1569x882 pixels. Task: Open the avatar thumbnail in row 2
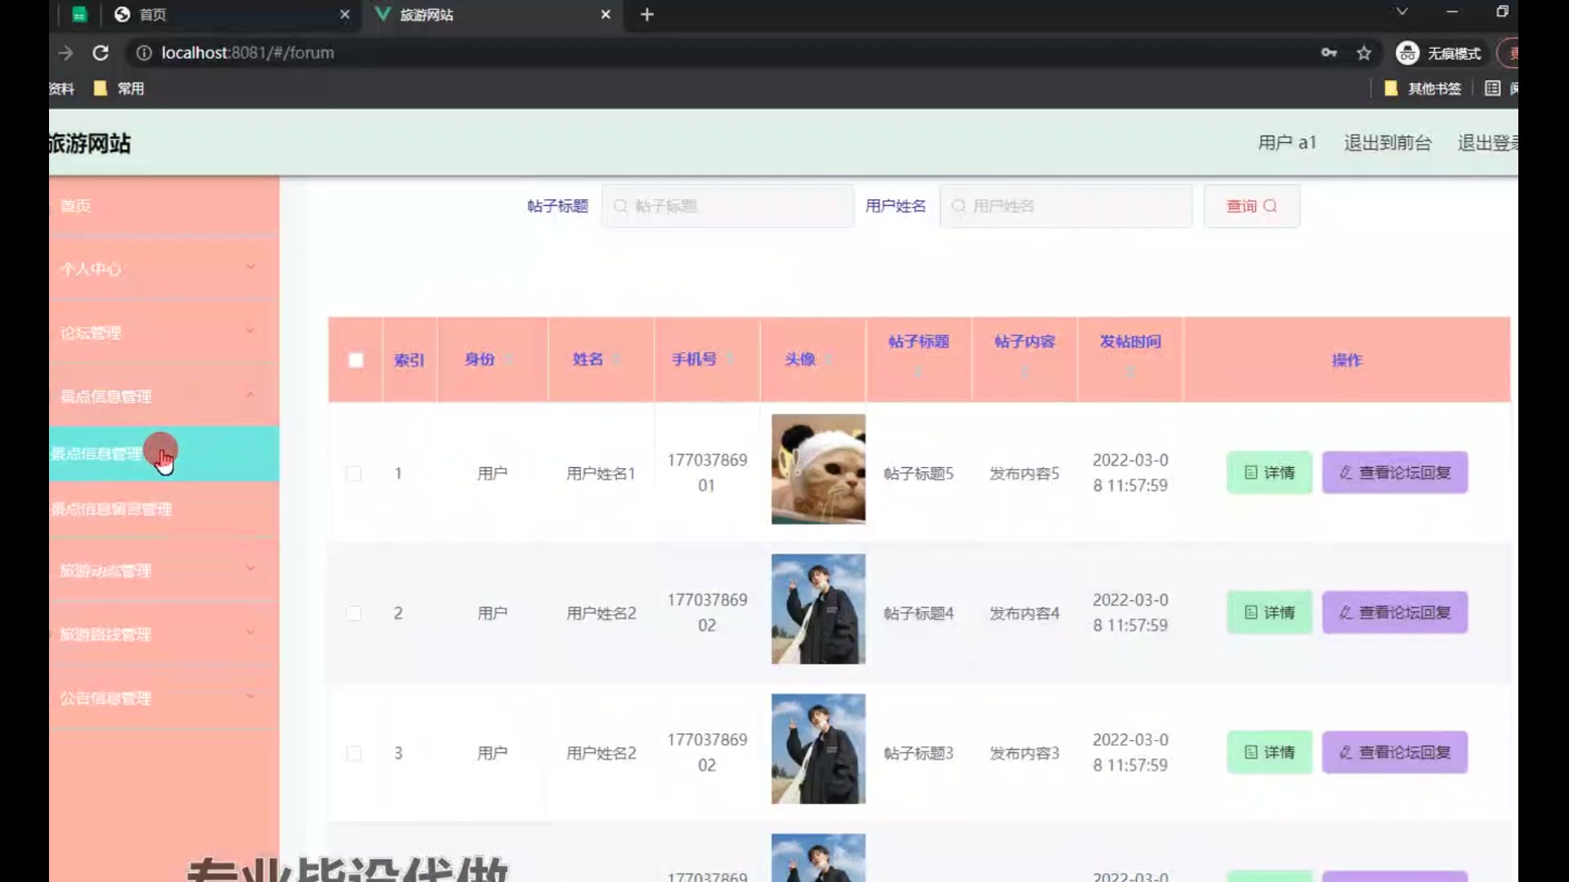click(818, 609)
